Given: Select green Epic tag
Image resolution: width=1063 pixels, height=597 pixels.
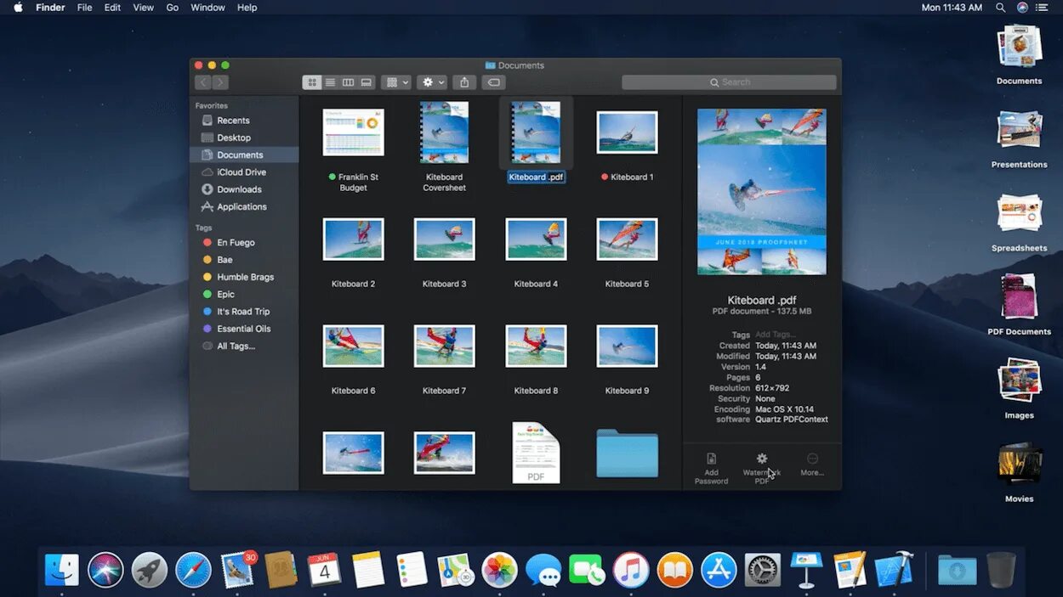Looking at the screenshot, I should point(244,294).
